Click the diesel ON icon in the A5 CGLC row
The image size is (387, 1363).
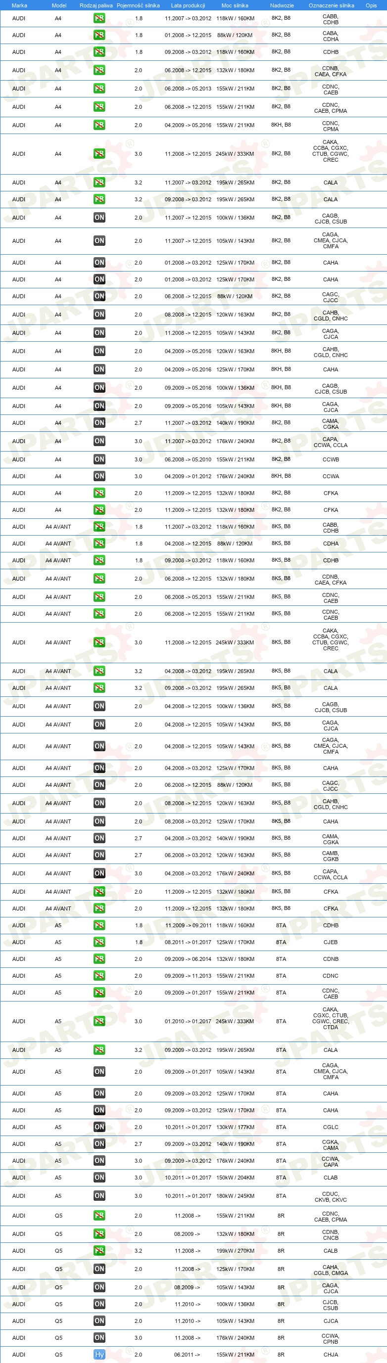pyautogui.click(x=99, y=1127)
